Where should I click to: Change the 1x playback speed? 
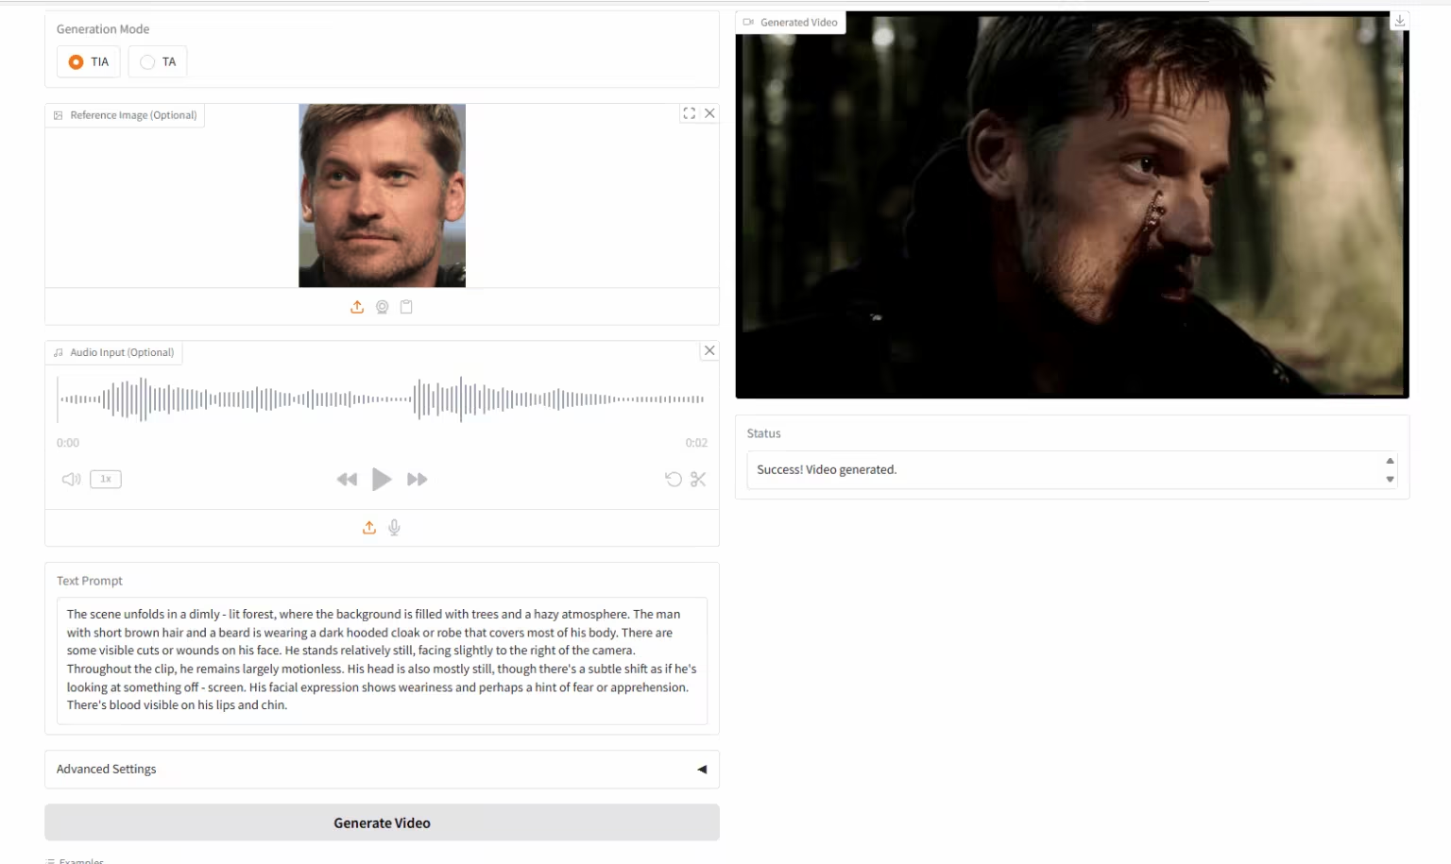(106, 479)
